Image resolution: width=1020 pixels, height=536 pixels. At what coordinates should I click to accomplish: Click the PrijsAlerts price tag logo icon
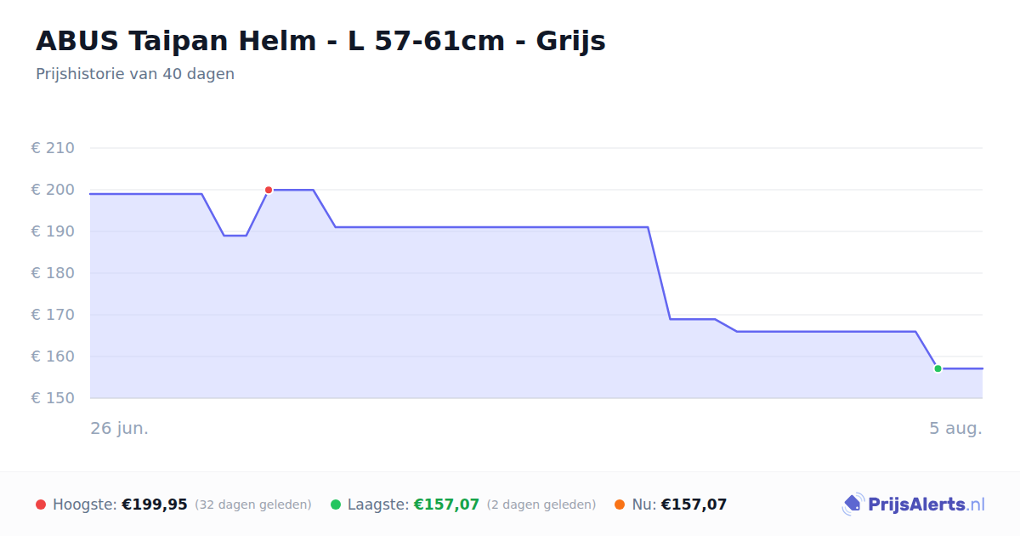[x=853, y=504]
